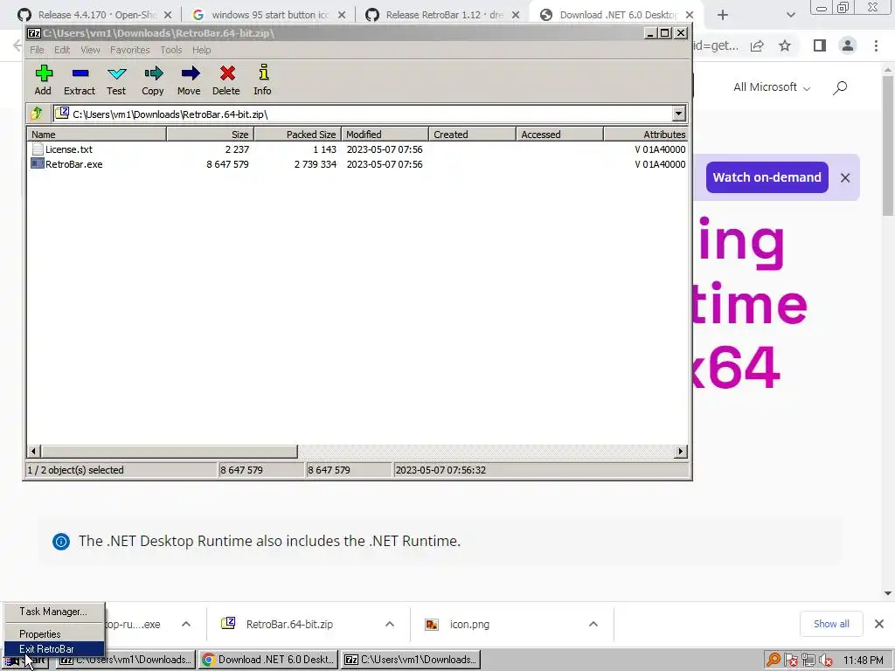Open the Chrome profile avatar
This screenshot has width=895, height=671.
point(848,45)
